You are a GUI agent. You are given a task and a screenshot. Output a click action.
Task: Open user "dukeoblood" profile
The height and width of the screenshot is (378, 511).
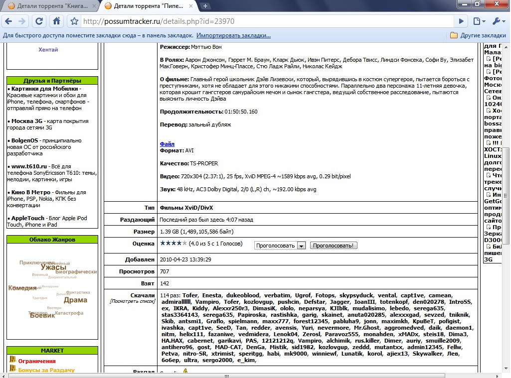coord(243,295)
